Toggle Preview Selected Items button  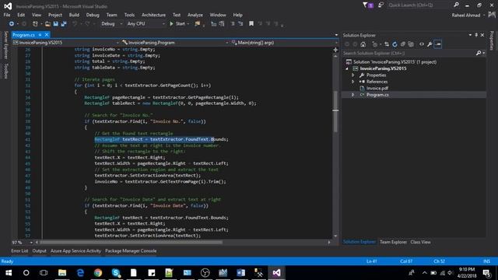(x=438, y=44)
